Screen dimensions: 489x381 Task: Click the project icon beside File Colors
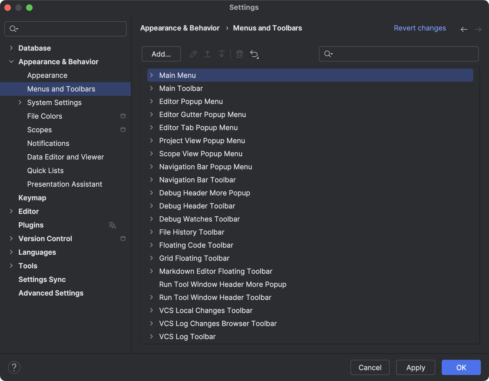(x=123, y=116)
